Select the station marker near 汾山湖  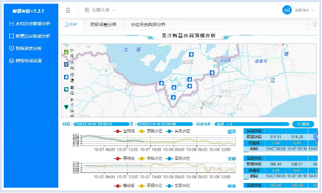coord(212,72)
